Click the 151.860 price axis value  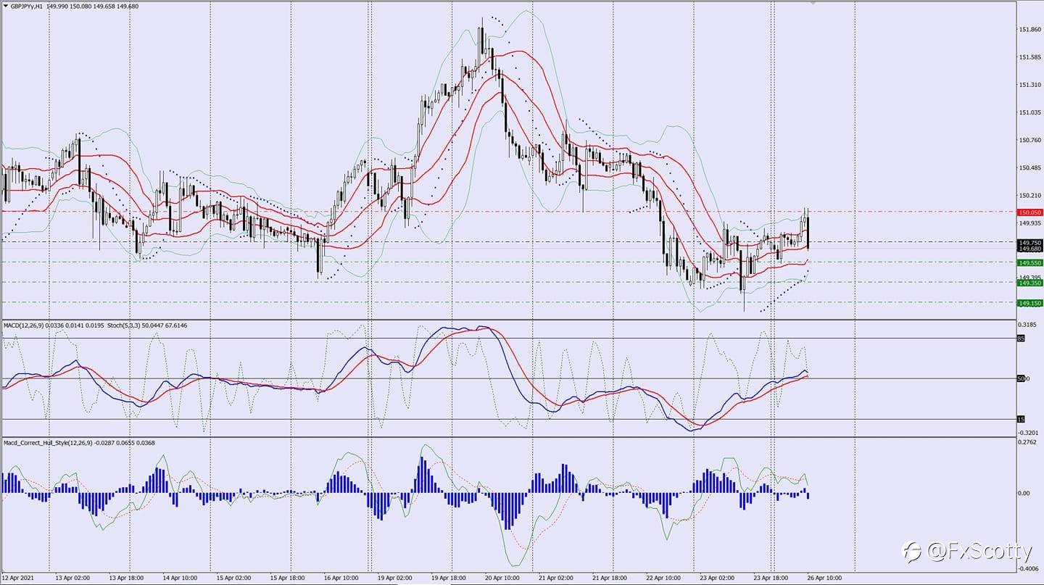point(1030,30)
